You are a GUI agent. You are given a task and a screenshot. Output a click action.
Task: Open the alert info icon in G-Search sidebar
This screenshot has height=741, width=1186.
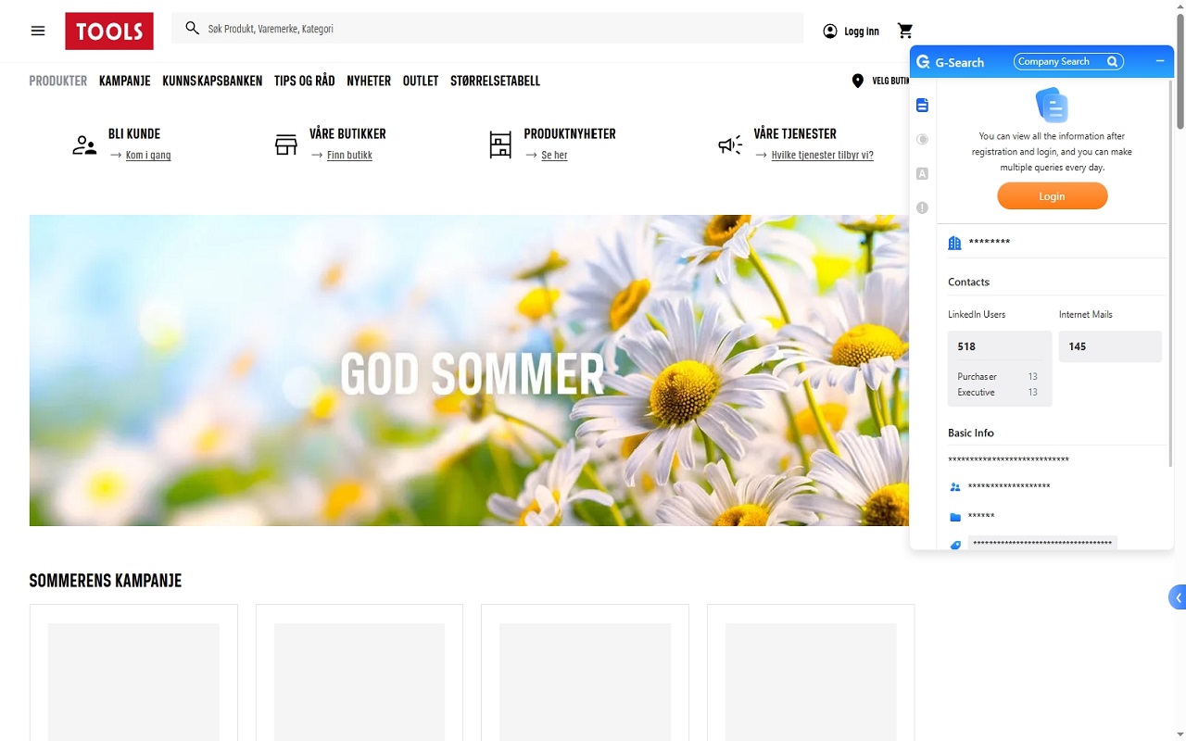(x=922, y=207)
